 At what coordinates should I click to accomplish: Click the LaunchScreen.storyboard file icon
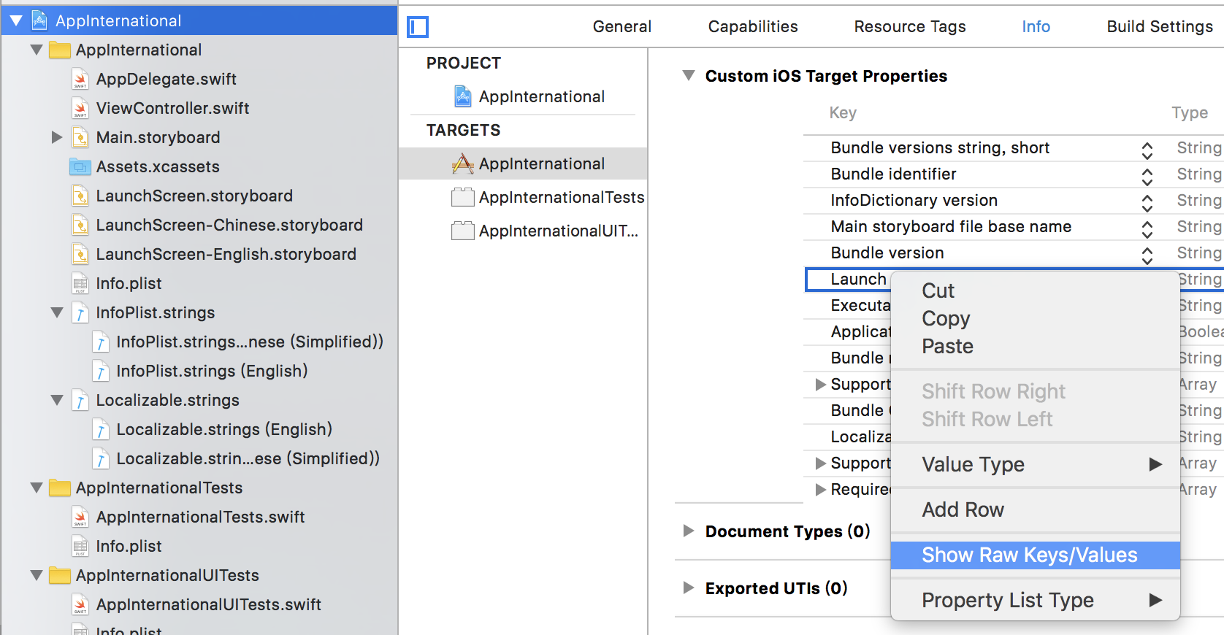tap(80, 196)
